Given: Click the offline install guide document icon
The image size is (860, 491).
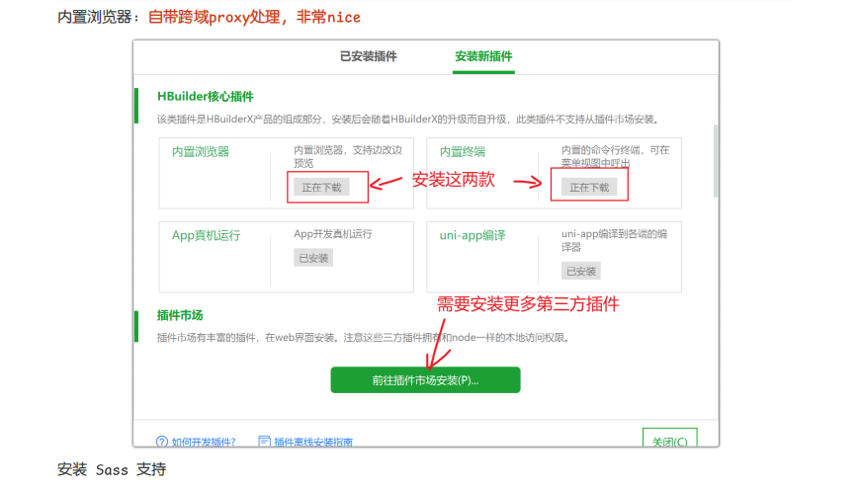Looking at the screenshot, I should (x=264, y=442).
